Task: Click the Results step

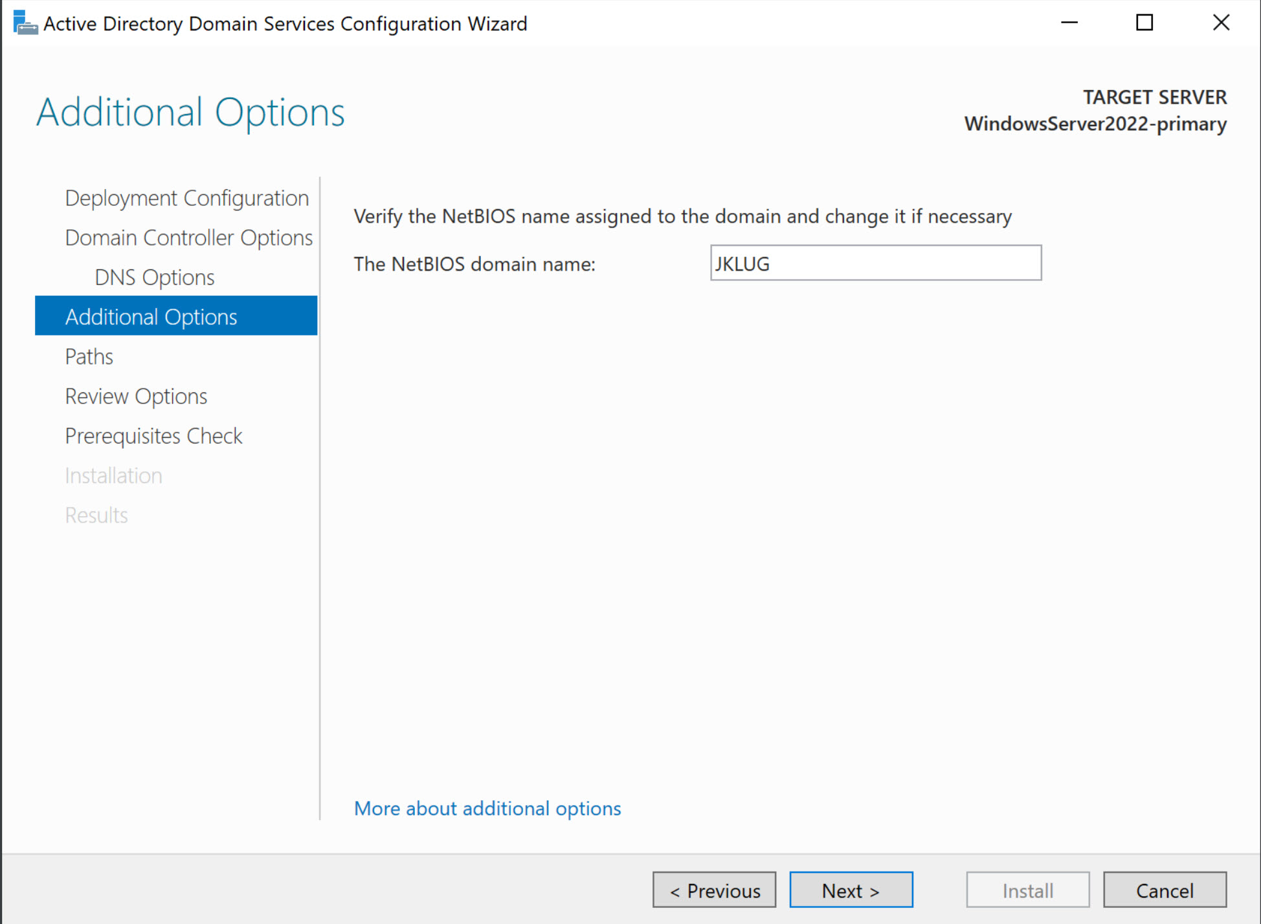Action: click(96, 514)
